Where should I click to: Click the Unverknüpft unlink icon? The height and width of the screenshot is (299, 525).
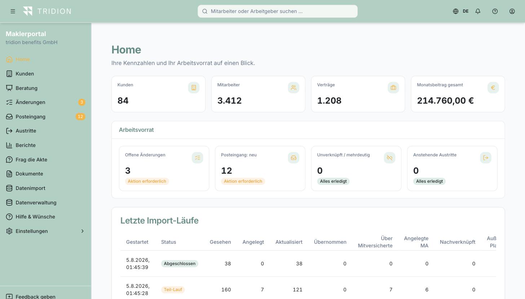(390, 158)
